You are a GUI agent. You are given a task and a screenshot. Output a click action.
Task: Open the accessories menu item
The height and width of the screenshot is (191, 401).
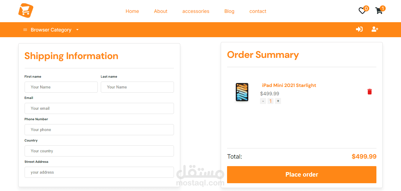[196, 11]
